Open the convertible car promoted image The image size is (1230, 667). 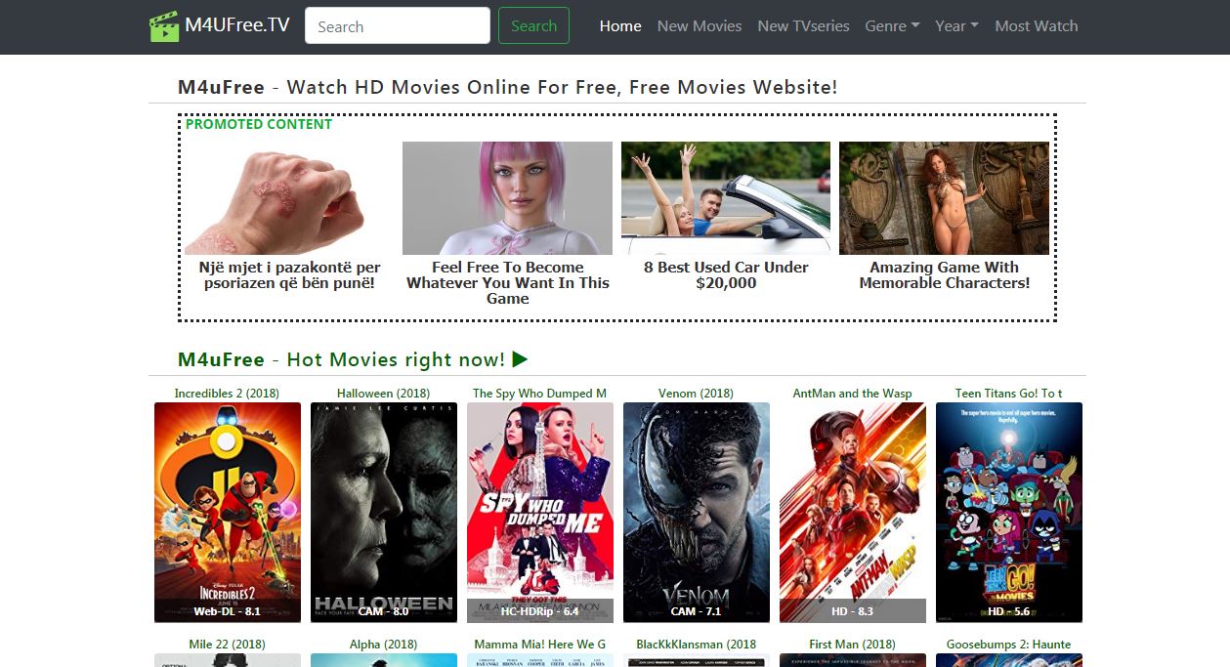click(726, 198)
